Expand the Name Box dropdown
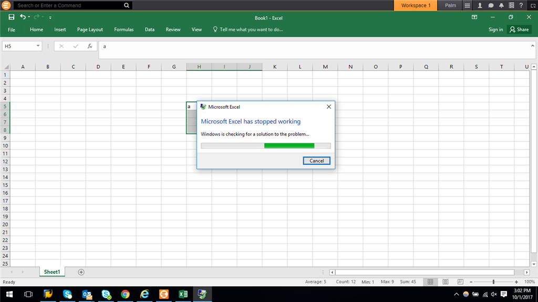Screen dimensions: 538x302 coord(38,46)
